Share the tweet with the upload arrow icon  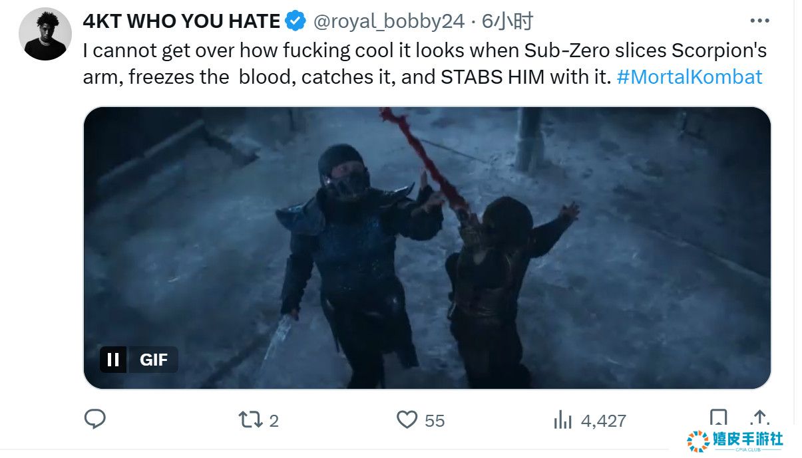coord(759,418)
